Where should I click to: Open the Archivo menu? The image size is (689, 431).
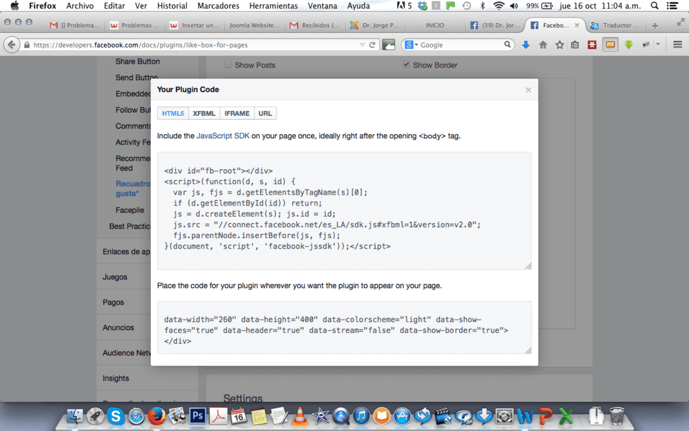[x=80, y=6]
